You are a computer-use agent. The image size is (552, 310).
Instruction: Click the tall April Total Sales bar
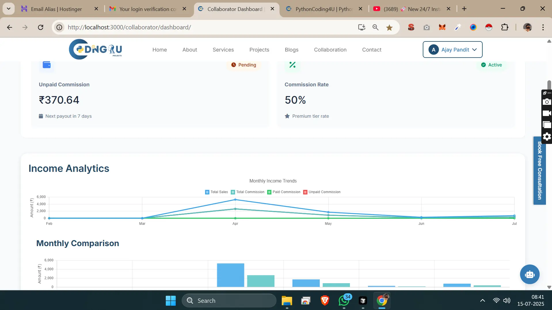231,275
